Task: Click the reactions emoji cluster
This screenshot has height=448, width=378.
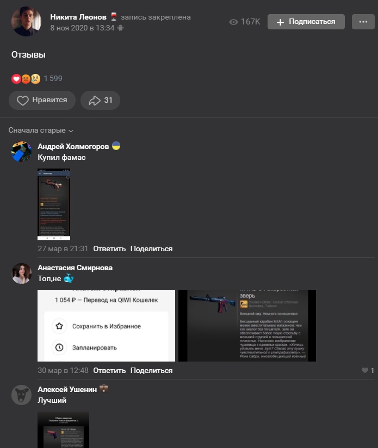Action: coord(26,79)
